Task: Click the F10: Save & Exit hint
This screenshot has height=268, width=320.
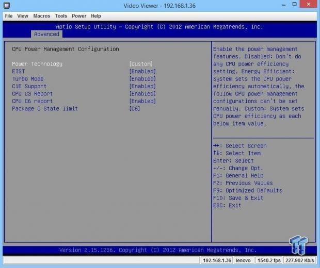Action: click(x=238, y=198)
